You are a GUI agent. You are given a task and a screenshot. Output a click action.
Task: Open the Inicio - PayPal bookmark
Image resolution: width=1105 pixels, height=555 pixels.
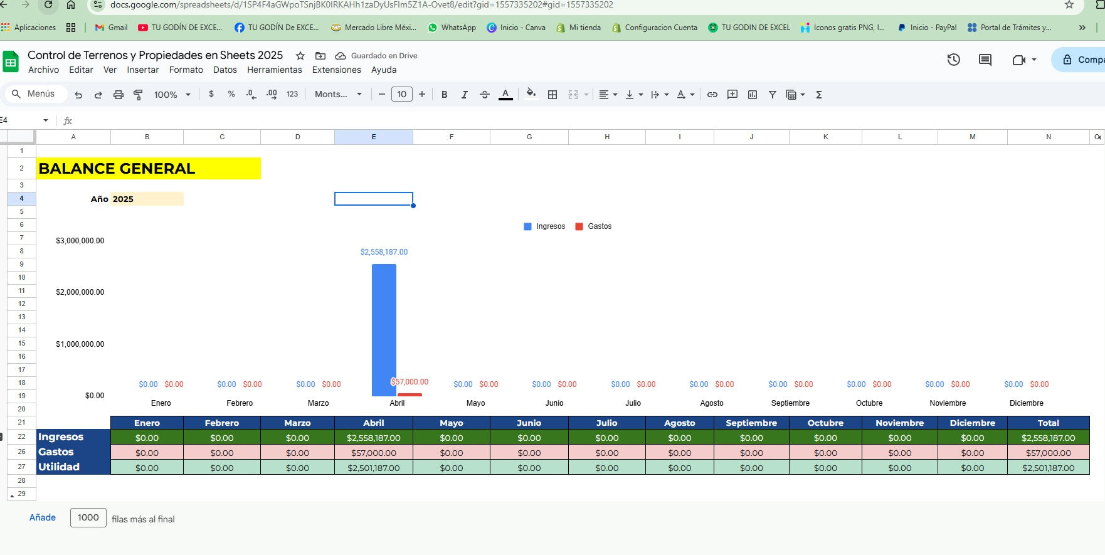tap(927, 28)
